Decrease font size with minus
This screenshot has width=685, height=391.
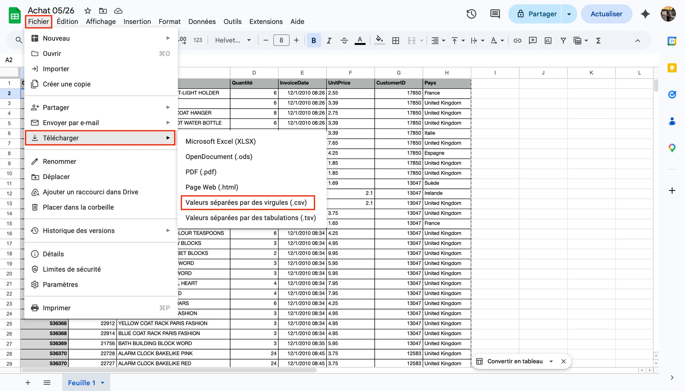[x=266, y=40]
